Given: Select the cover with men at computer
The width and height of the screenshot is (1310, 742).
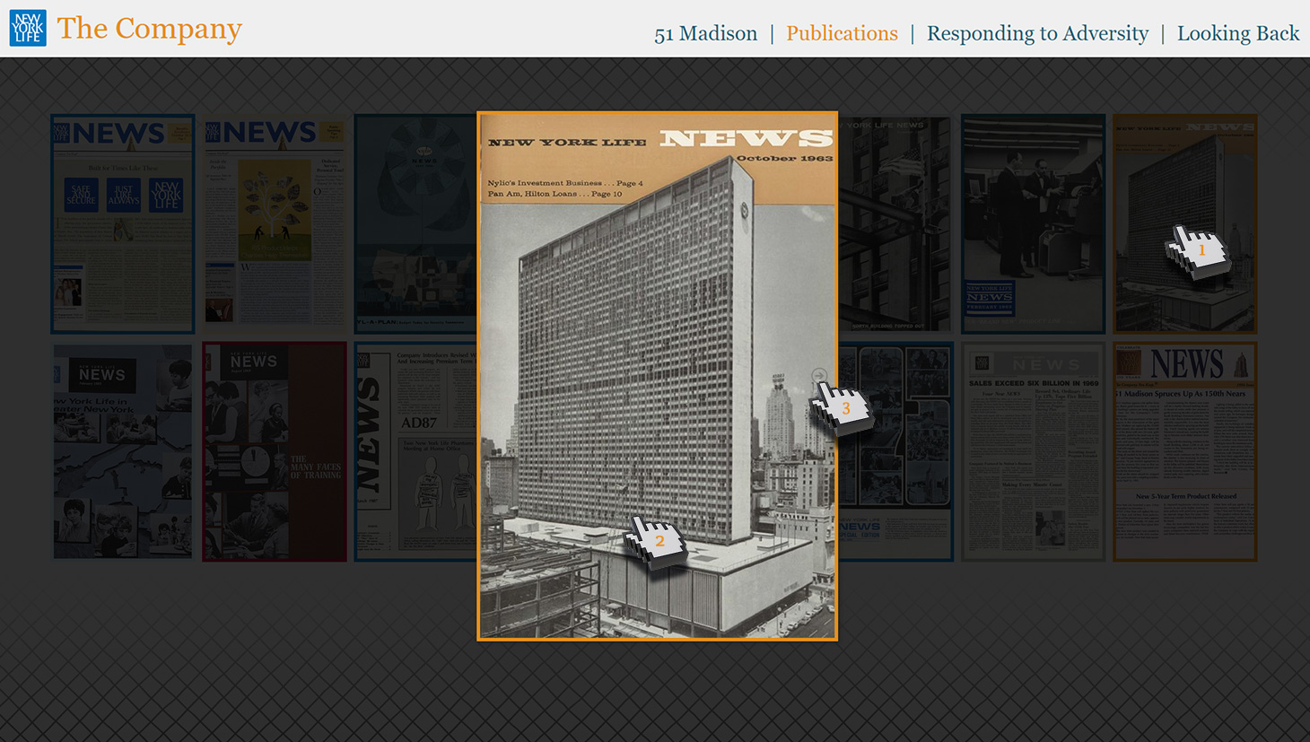Looking at the screenshot, I should point(1033,223).
